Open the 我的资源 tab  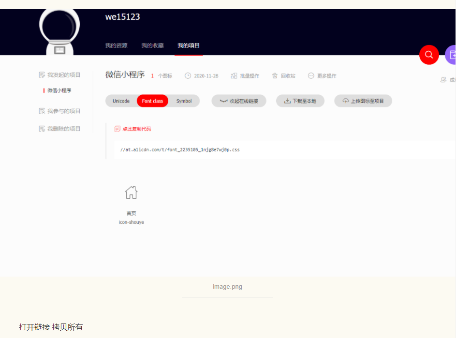coord(117,45)
